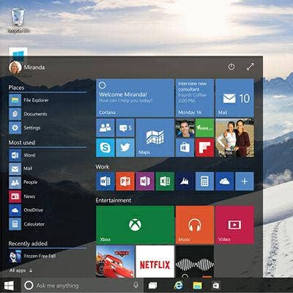The height and width of the screenshot is (293, 293).
Task: Add a new tile with the plus button
Action: click(245, 181)
